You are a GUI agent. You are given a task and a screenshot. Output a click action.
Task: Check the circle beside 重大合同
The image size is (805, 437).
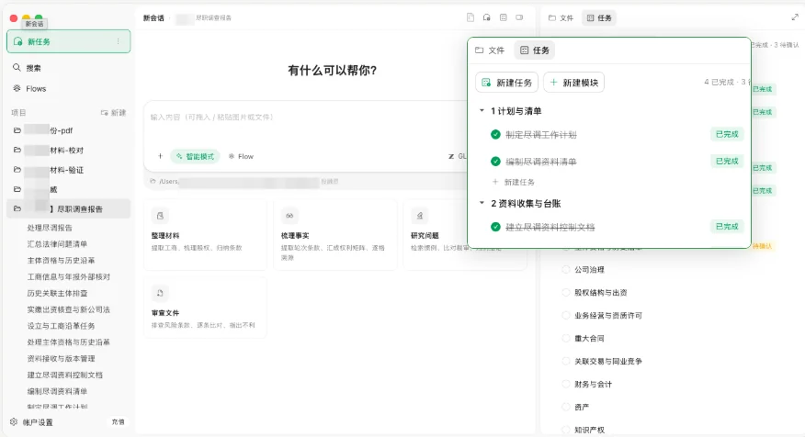[x=566, y=338]
